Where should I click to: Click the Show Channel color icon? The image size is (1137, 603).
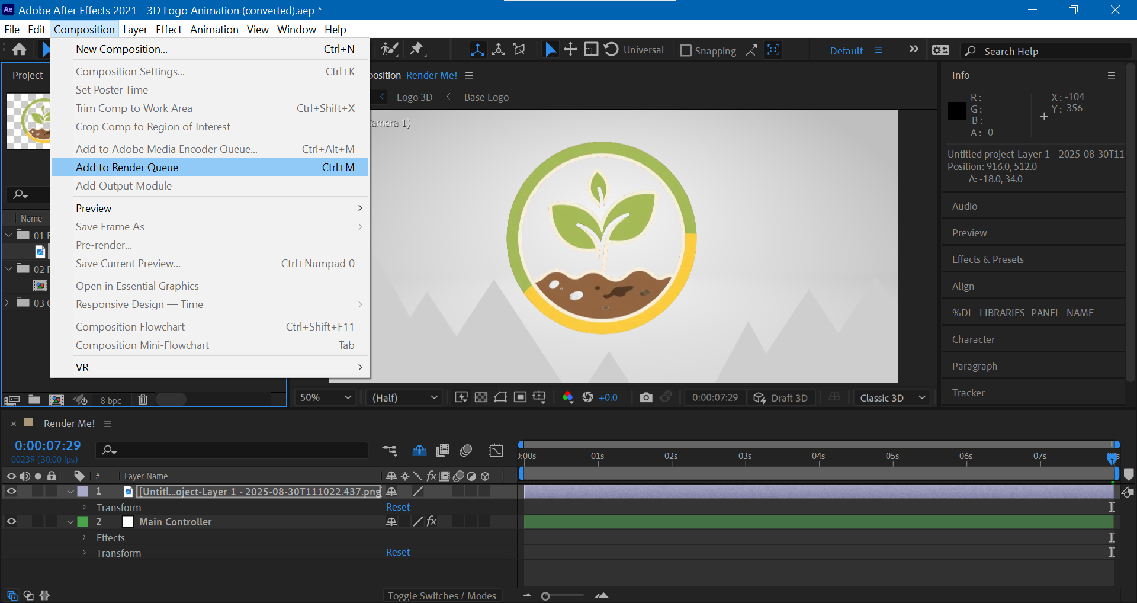click(x=567, y=397)
